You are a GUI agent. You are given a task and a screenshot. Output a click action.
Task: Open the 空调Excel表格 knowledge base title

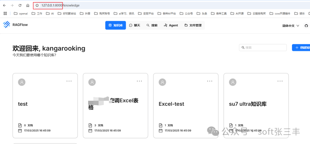tap(113, 104)
